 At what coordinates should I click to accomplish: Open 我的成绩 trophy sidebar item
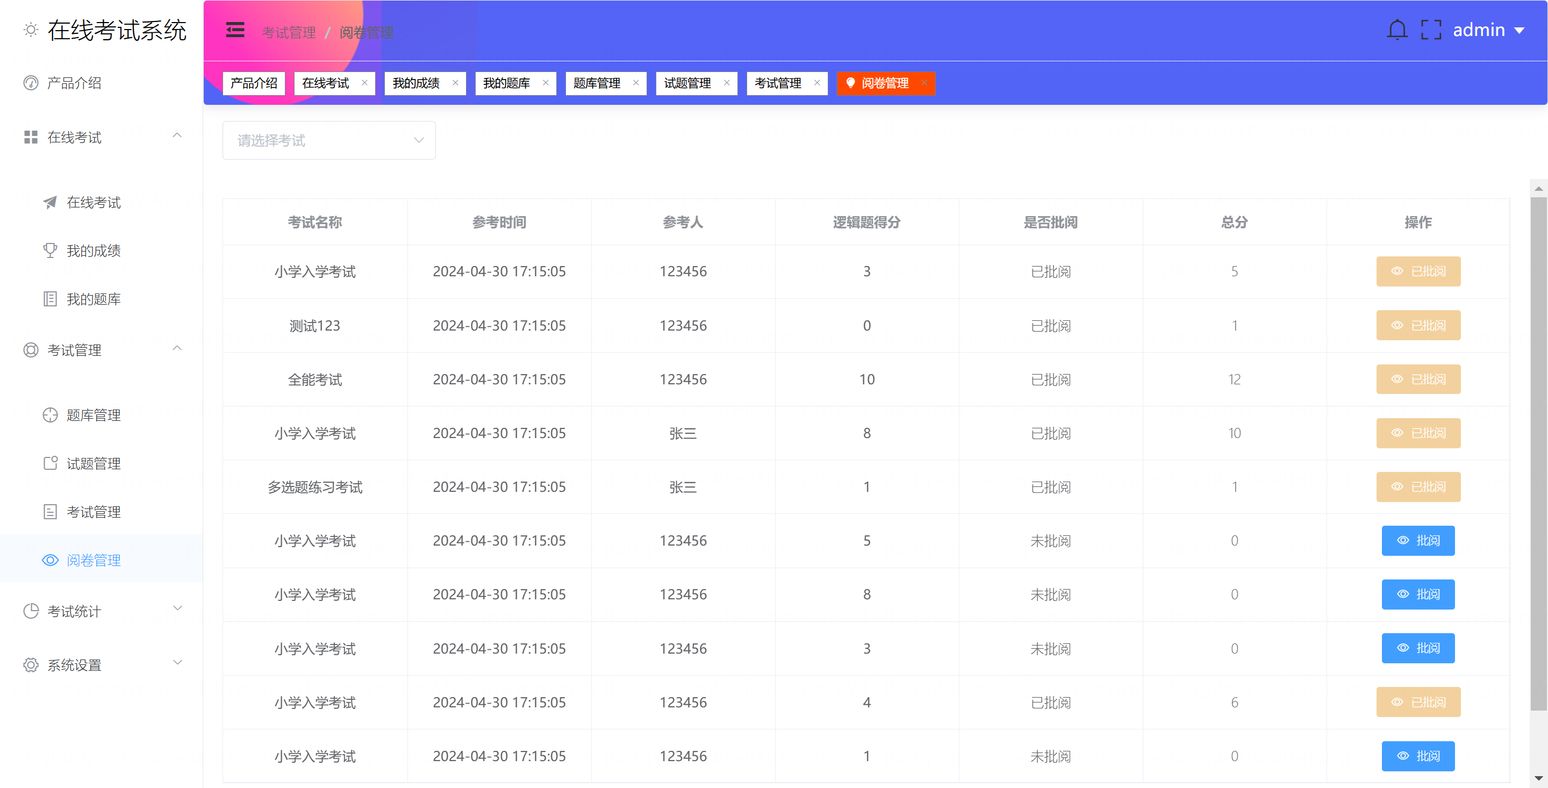[x=93, y=250]
